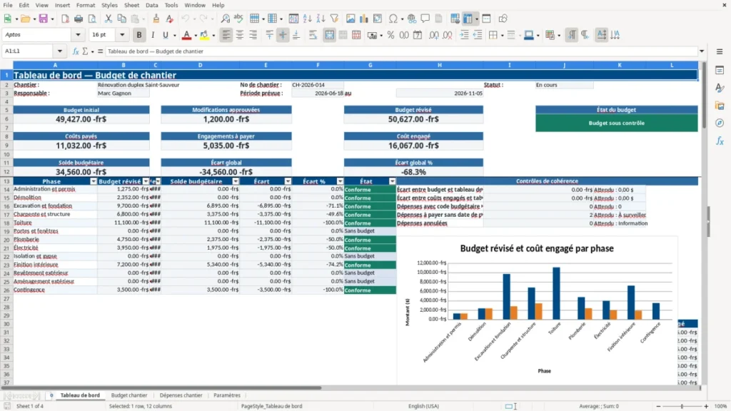This screenshot has height=411, width=731.
Task: Switch to Paramètres sheet tab
Action: 227,395
